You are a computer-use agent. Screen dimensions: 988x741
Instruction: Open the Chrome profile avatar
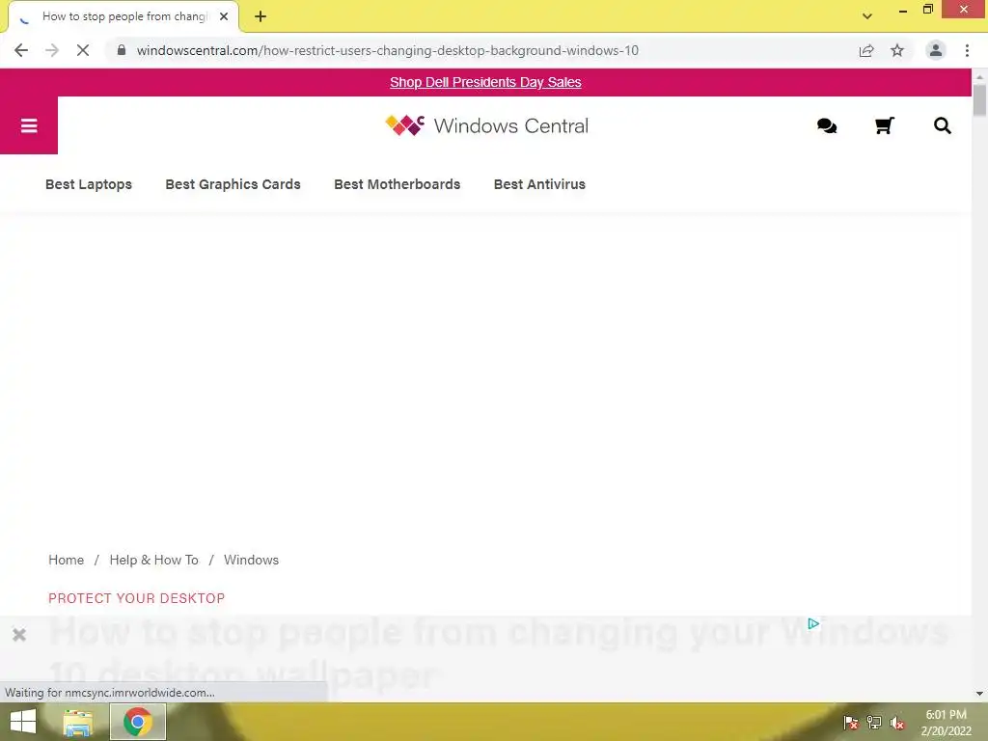936,50
